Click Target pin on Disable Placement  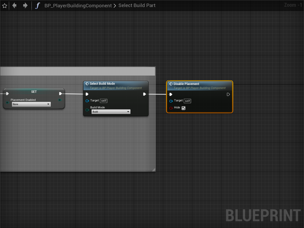171,101
